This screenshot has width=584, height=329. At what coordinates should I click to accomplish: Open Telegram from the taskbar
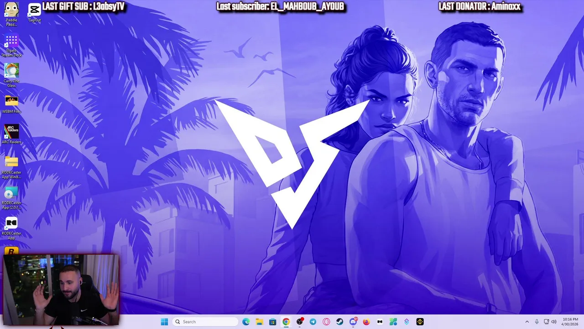(313, 322)
